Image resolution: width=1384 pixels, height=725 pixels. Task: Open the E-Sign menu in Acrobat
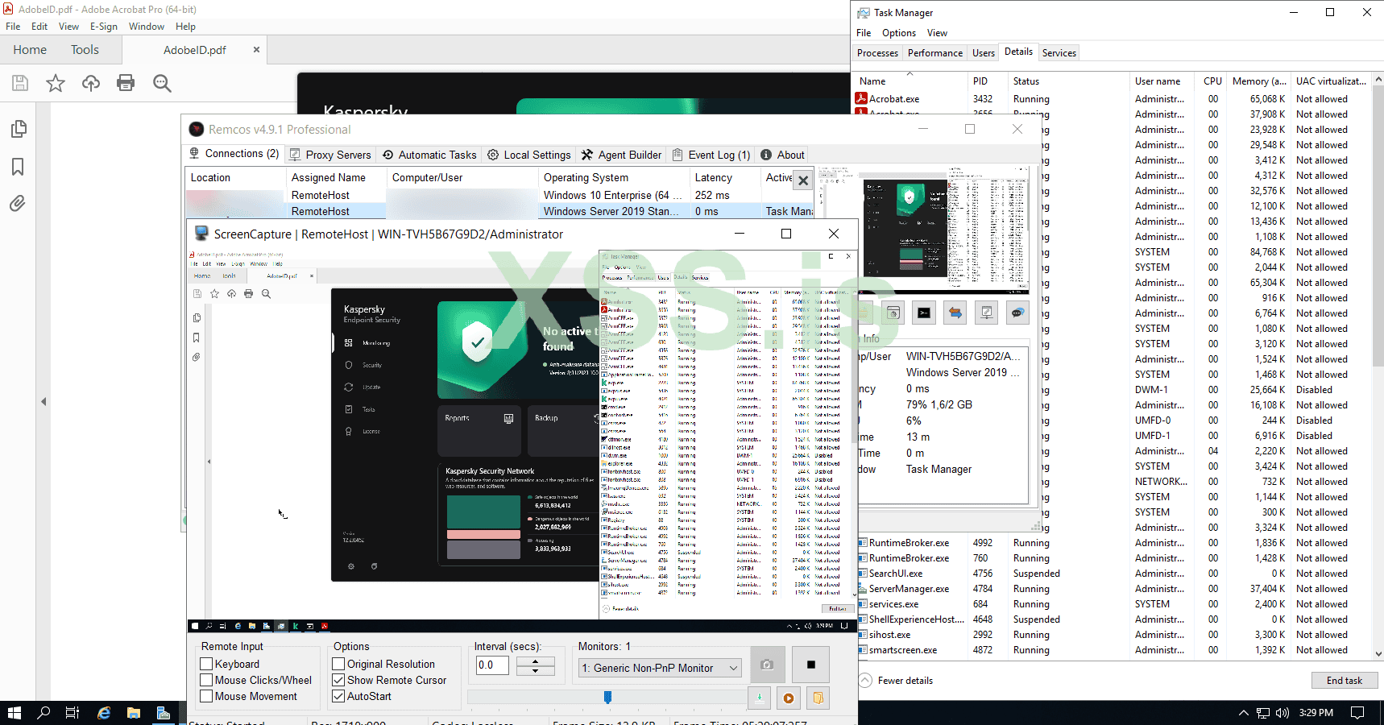[104, 27]
